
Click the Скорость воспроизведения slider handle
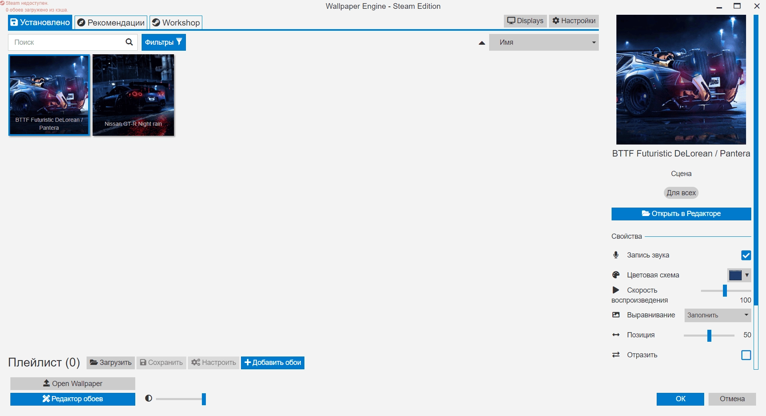[725, 291]
